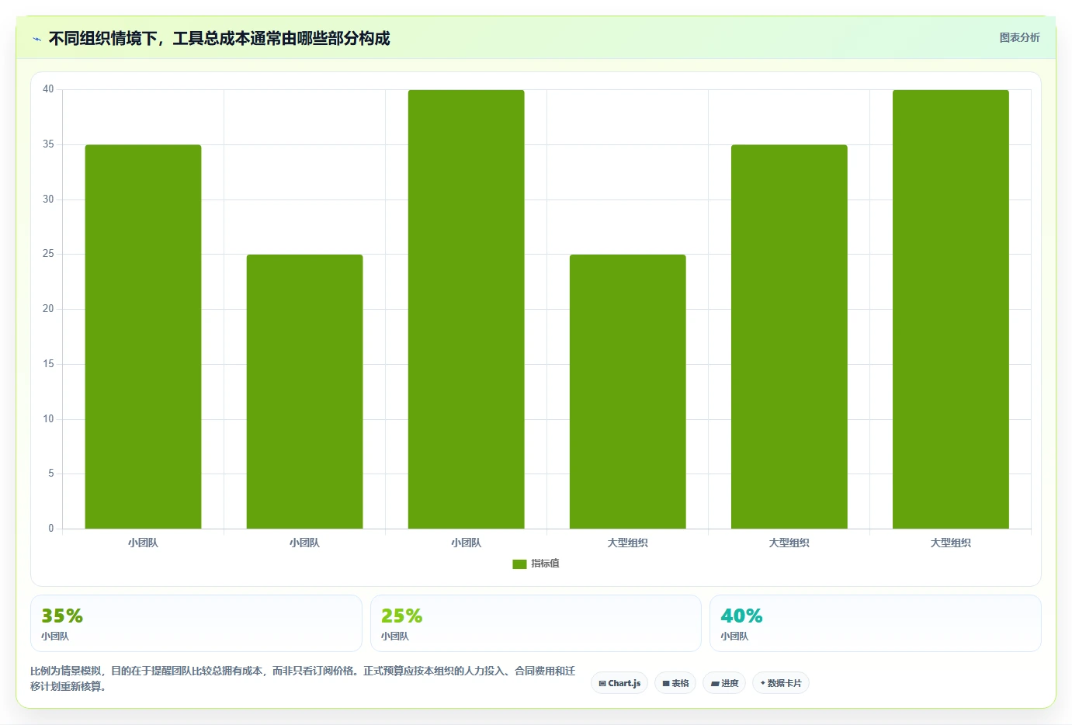This screenshot has width=1072, height=725.
Task: Click the y-axis tick label 5
Action: [x=51, y=474]
